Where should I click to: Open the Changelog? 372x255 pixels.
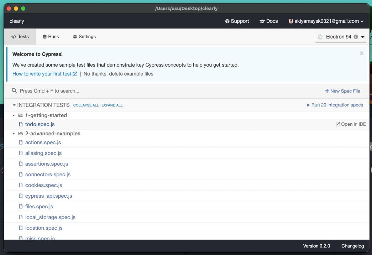[x=352, y=246]
